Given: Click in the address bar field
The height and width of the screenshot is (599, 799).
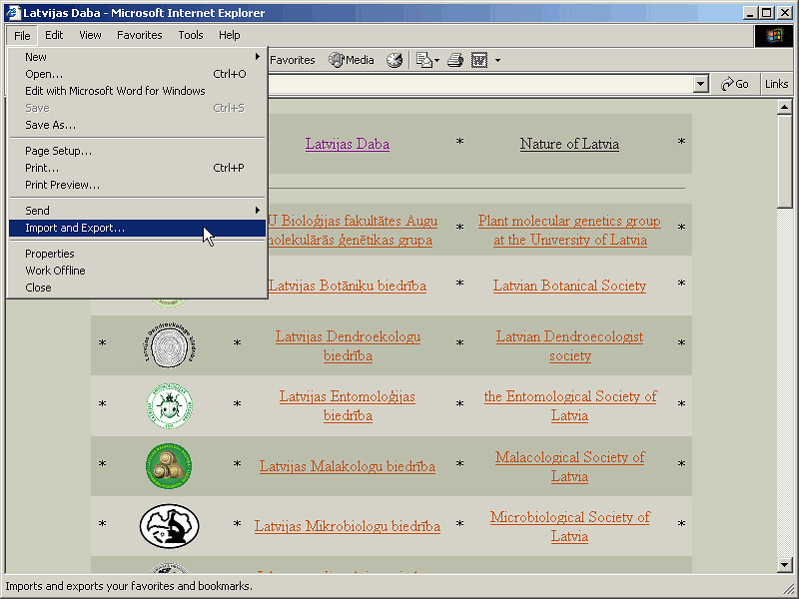Looking at the screenshot, I should pos(480,84).
